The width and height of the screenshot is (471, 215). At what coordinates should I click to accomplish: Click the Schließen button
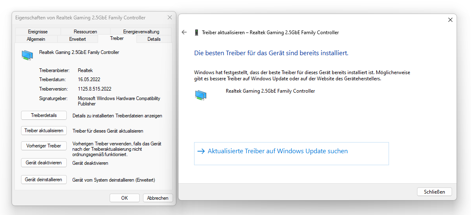click(434, 192)
